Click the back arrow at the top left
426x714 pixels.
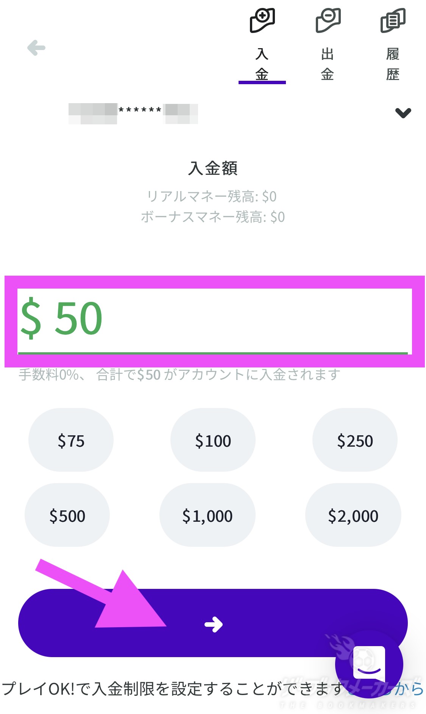click(x=36, y=48)
